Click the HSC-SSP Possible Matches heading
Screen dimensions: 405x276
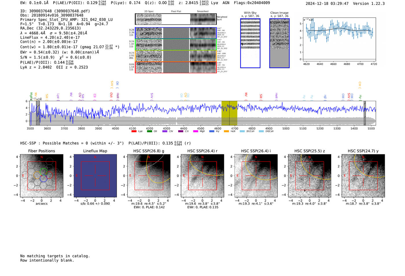(72, 143)
